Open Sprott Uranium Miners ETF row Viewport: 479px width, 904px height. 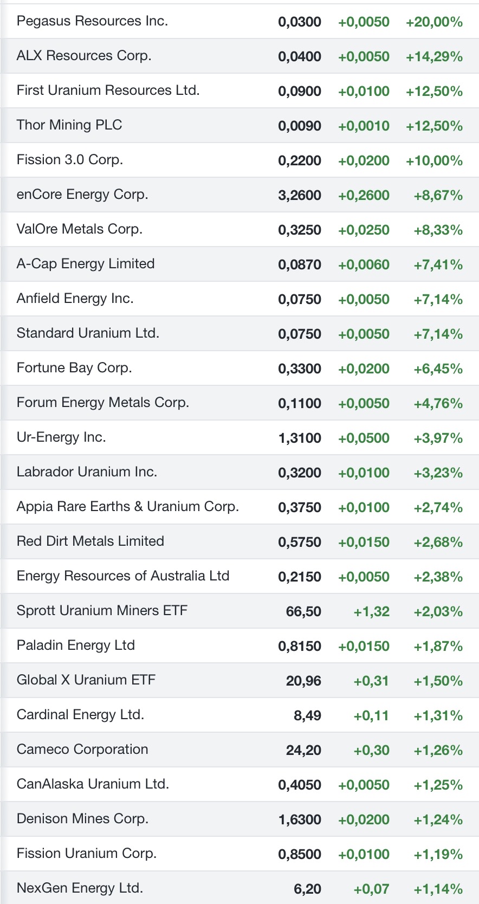[x=102, y=611]
